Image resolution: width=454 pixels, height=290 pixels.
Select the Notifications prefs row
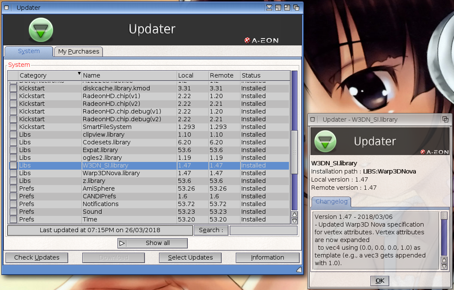pyautogui.click(x=149, y=204)
